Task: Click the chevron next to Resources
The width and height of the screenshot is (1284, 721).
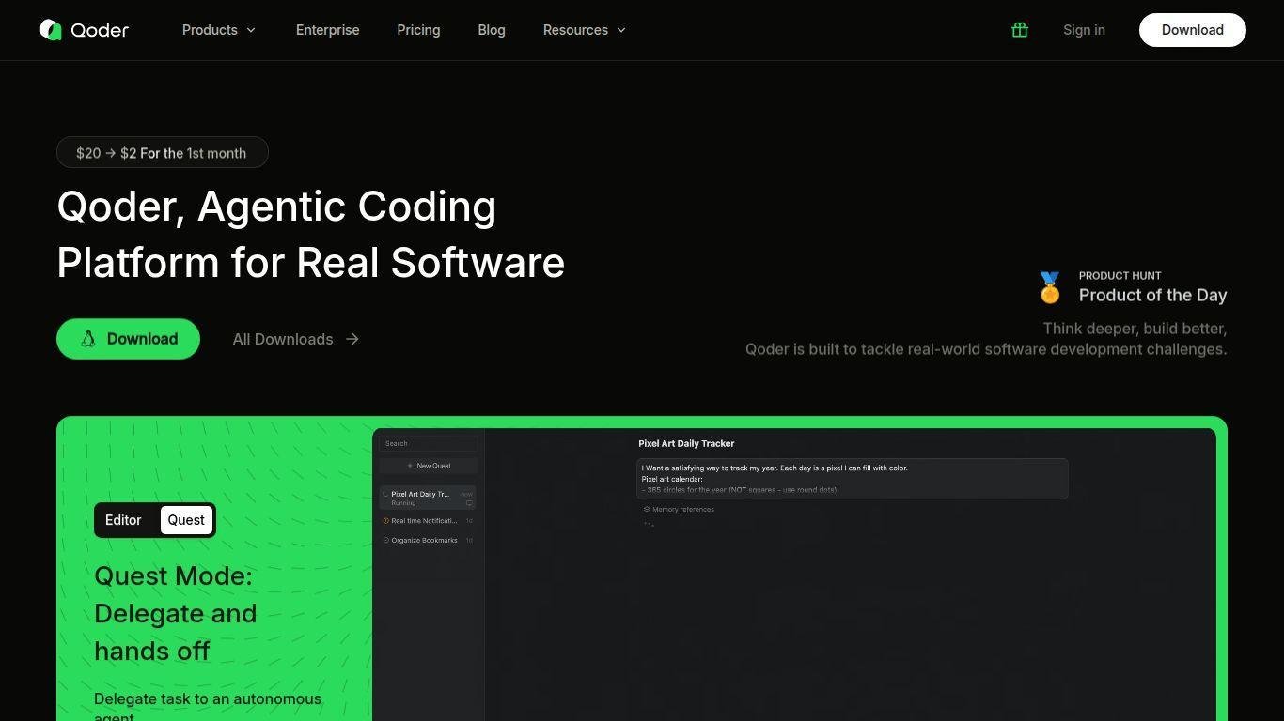Action: pyautogui.click(x=621, y=30)
